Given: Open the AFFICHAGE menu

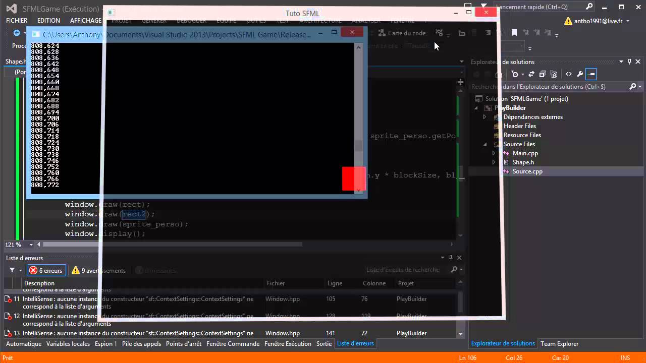Looking at the screenshot, I should [x=86, y=21].
